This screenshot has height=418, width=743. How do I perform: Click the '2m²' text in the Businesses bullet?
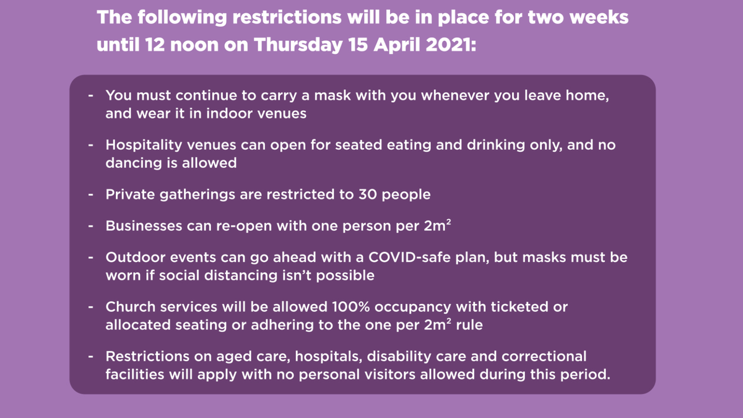coord(437,226)
